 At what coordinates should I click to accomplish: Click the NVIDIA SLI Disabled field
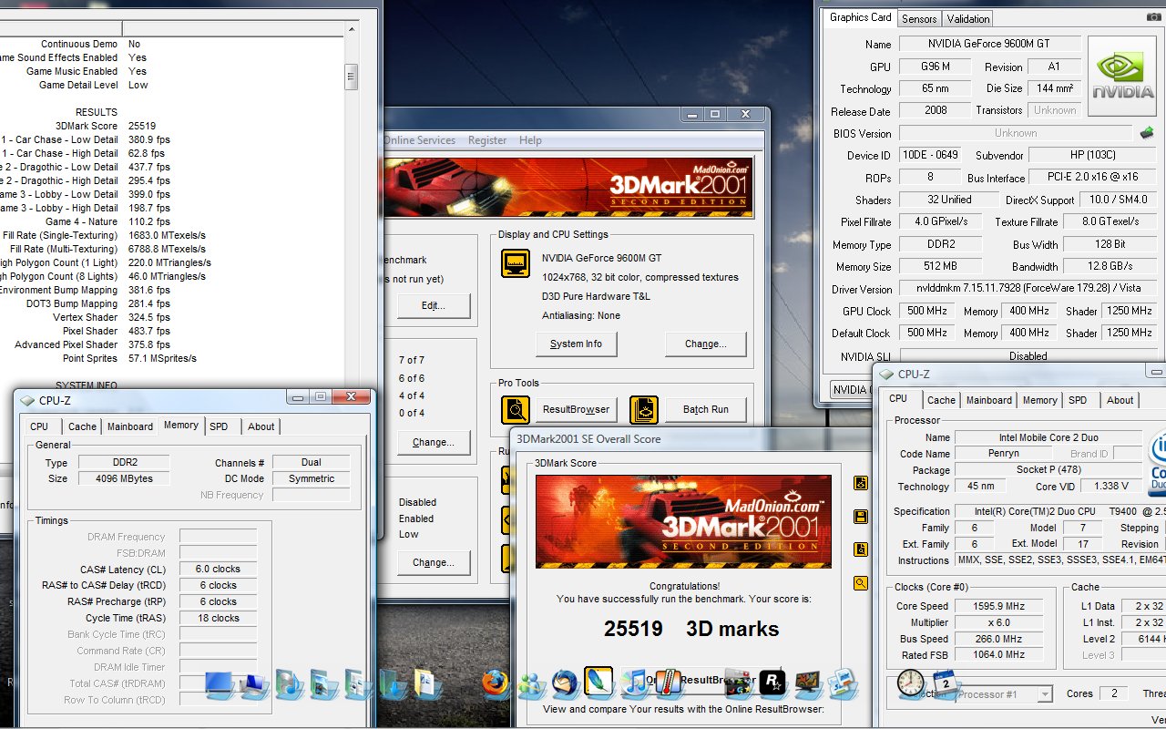point(1028,356)
